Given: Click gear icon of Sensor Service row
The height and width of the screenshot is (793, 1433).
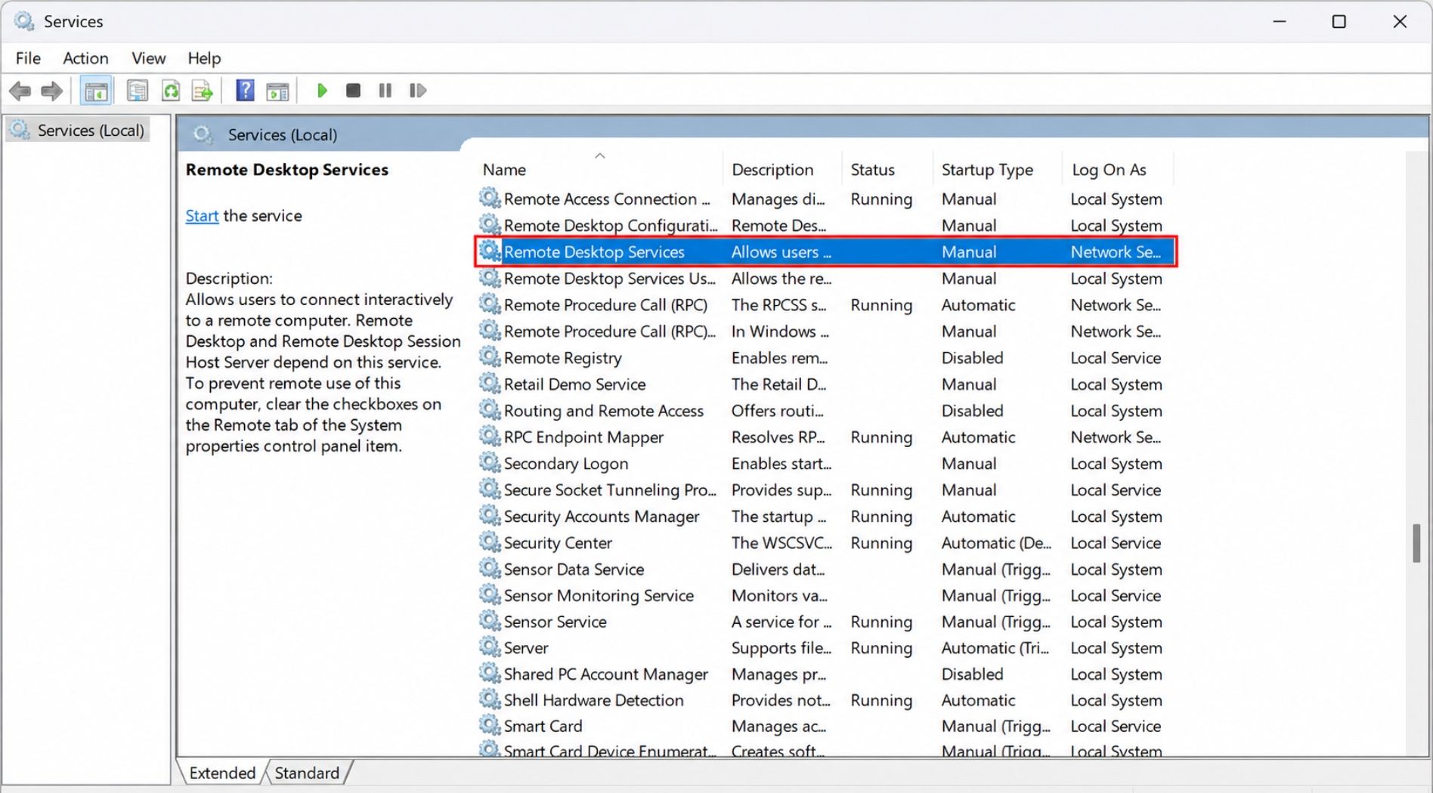Looking at the screenshot, I should coord(490,621).
